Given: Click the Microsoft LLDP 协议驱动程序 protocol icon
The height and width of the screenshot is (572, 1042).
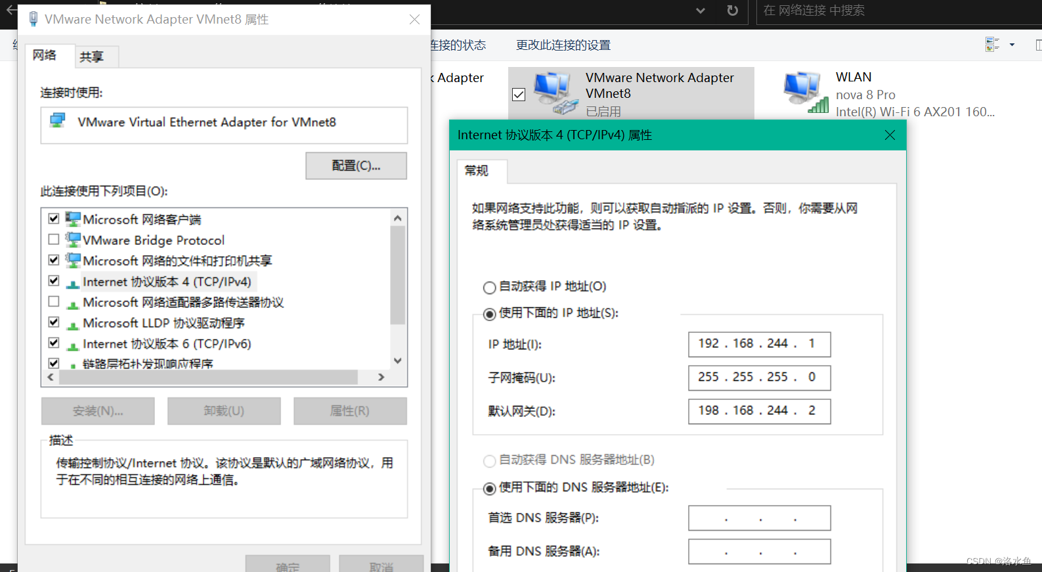Looking at the screenshot, I should [x=73, y=324].
